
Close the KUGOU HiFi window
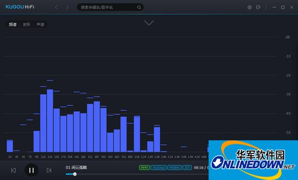tap(292, 7)
